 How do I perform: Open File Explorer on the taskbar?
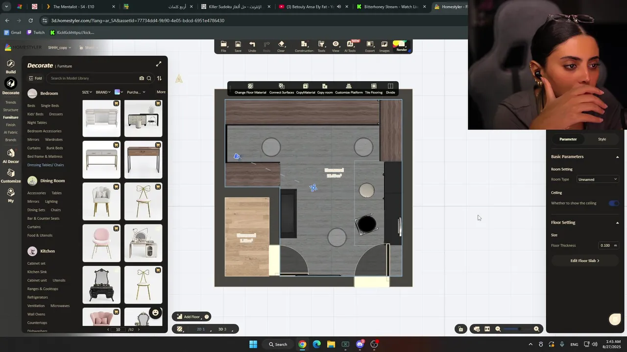coord(331,344)
